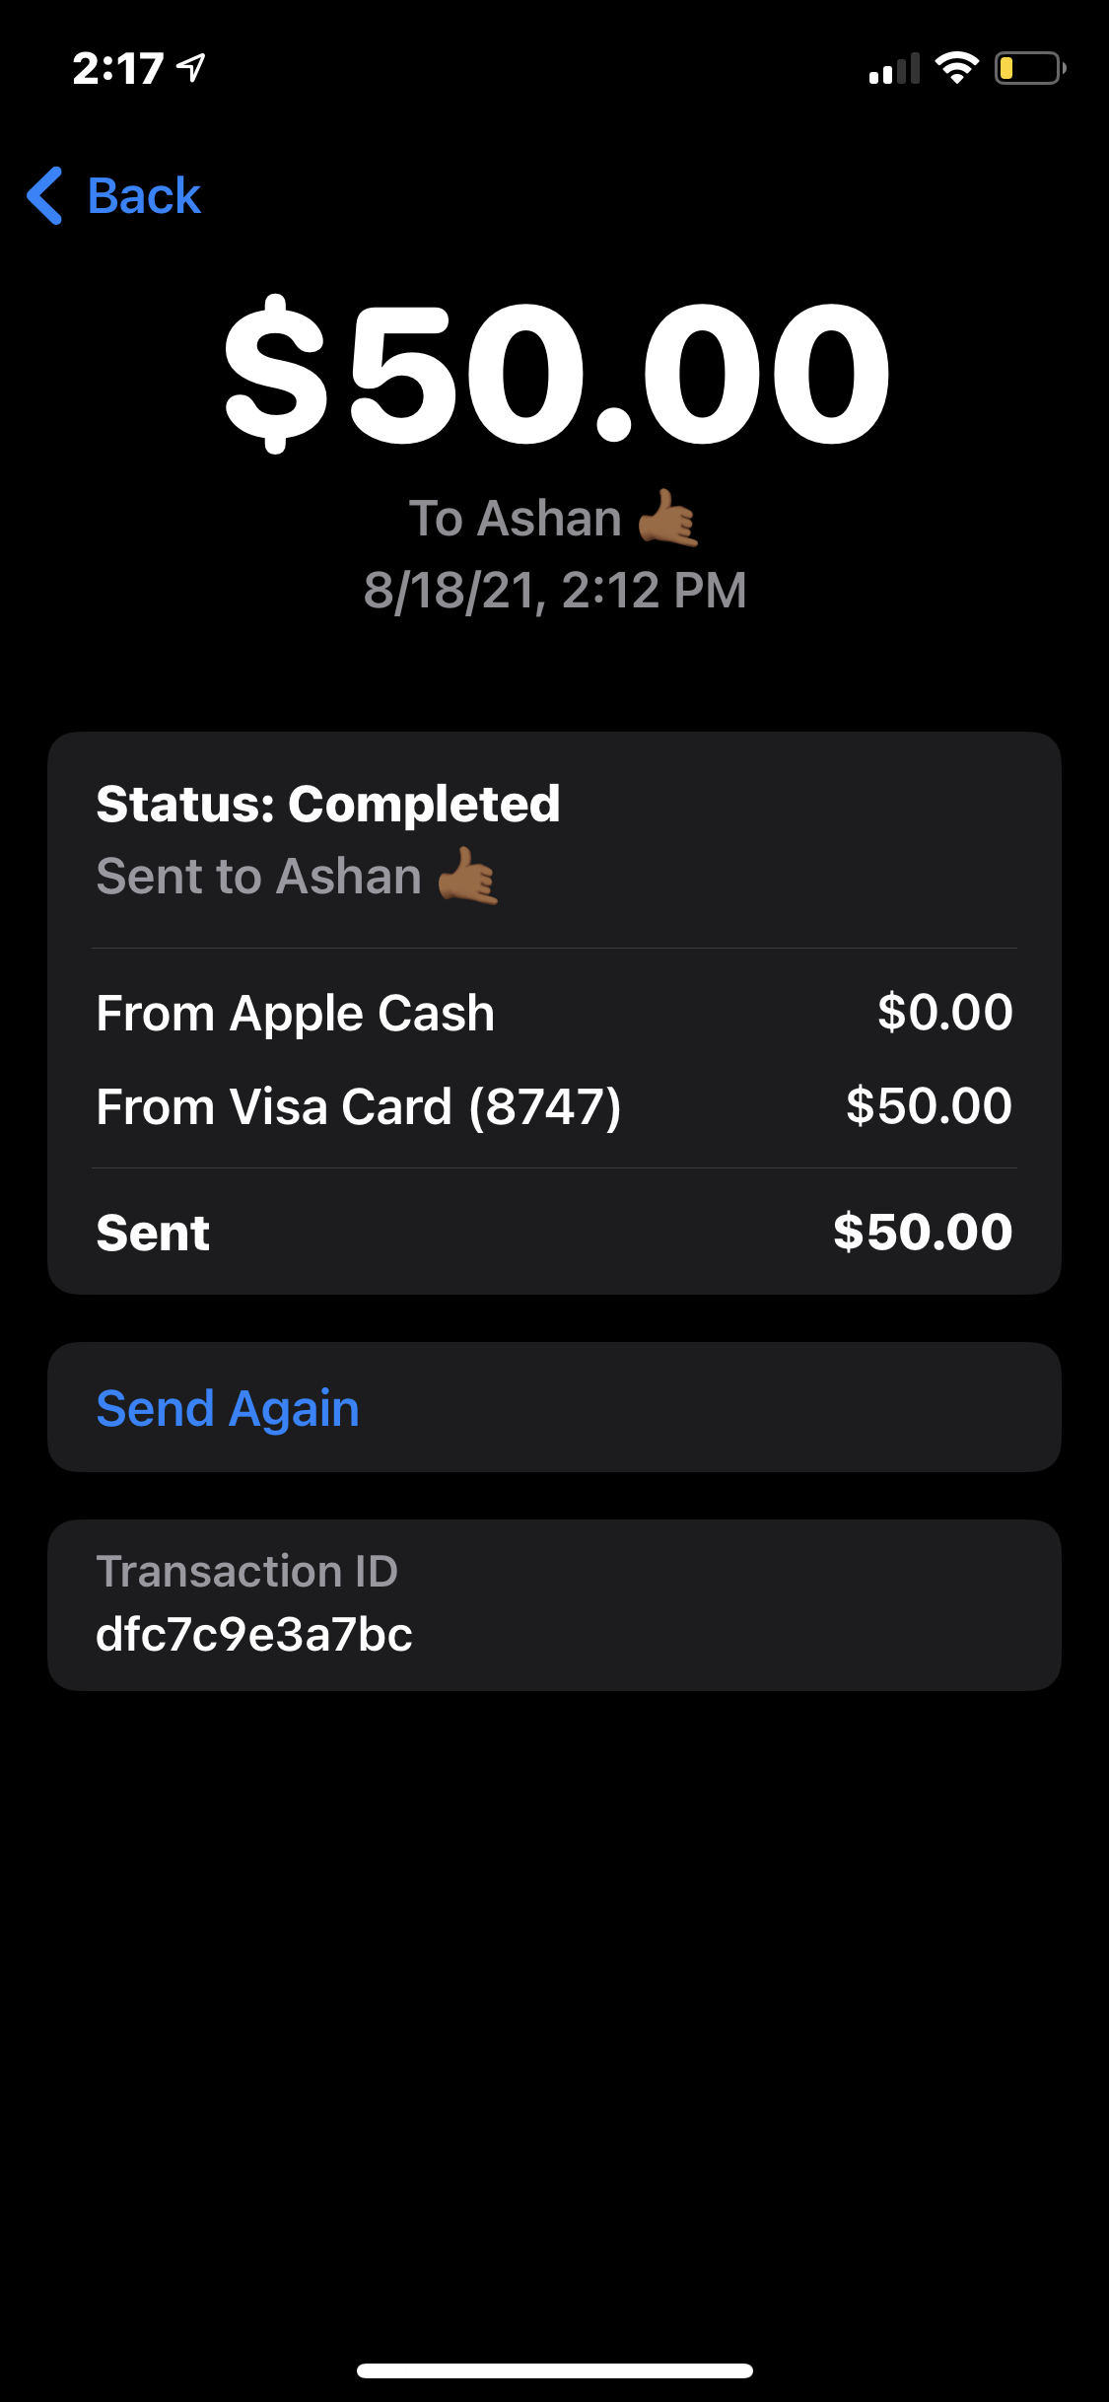Tap the blue back chevron arrow

click(45, 195)
